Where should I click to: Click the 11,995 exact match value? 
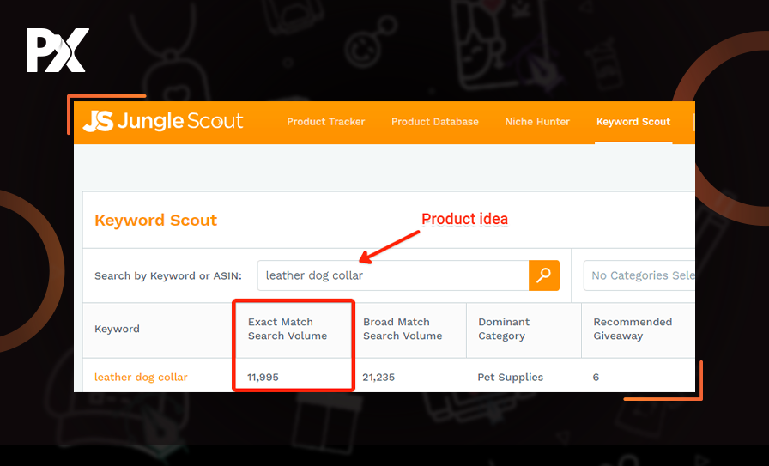[x=263, y=377]
